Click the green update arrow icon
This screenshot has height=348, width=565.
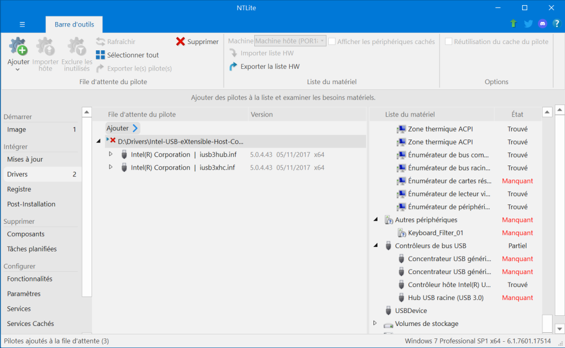(513, 24)
